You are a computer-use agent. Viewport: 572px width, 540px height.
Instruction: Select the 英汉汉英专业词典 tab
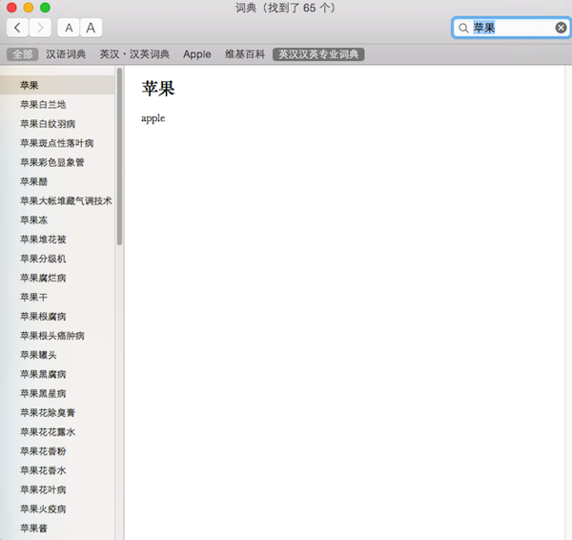[318, 54]
